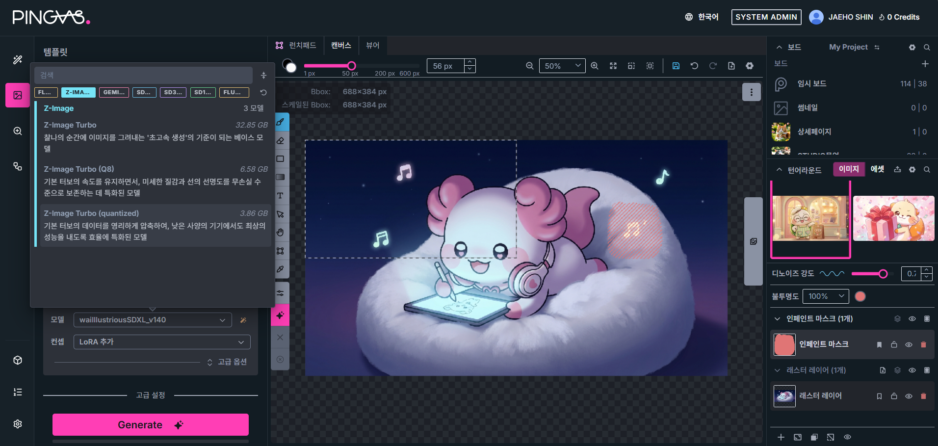This screenshot has height=446, width=938.
Task: Open canvas settings gear in toolbar
Action: point(750,66)
